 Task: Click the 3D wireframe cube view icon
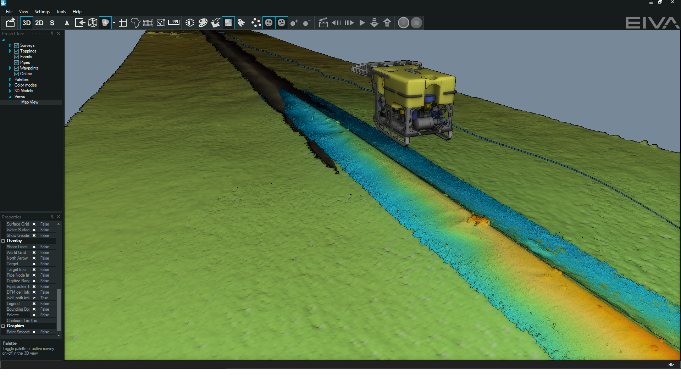(x=93, y=22)
